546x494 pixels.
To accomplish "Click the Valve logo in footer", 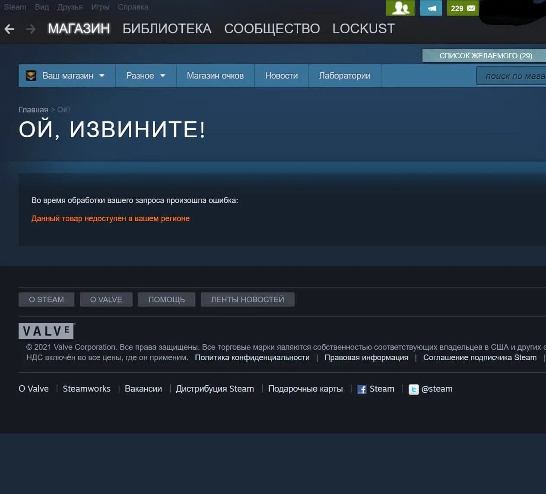I will tap(47, 331).
